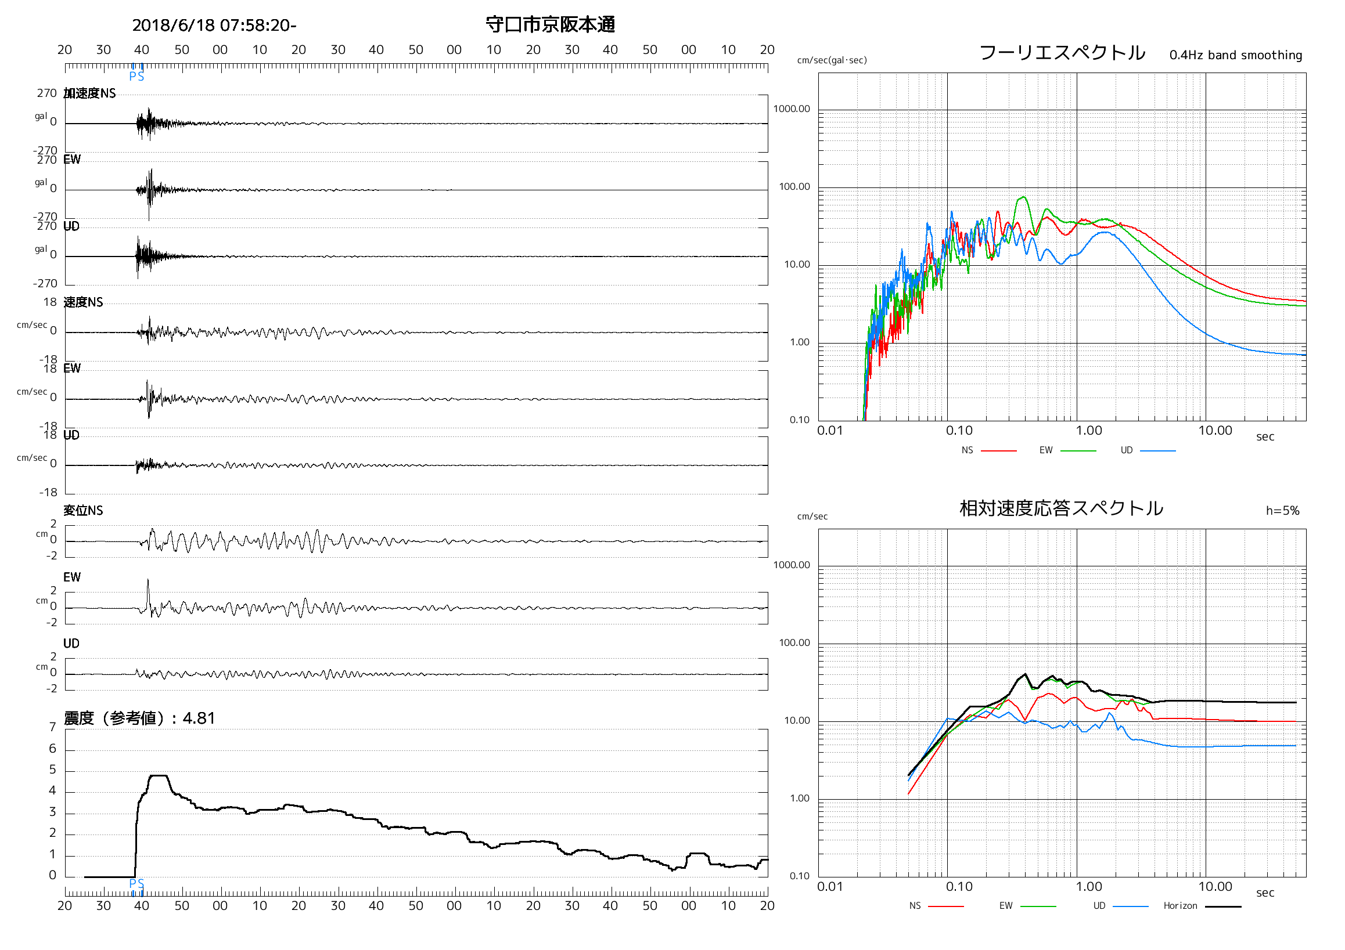Click the red NS legend line in Fourier plot
Screen dimensions: 1345x950
point(999,451)
